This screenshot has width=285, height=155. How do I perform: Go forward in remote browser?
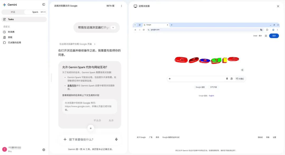click(139, 30)
